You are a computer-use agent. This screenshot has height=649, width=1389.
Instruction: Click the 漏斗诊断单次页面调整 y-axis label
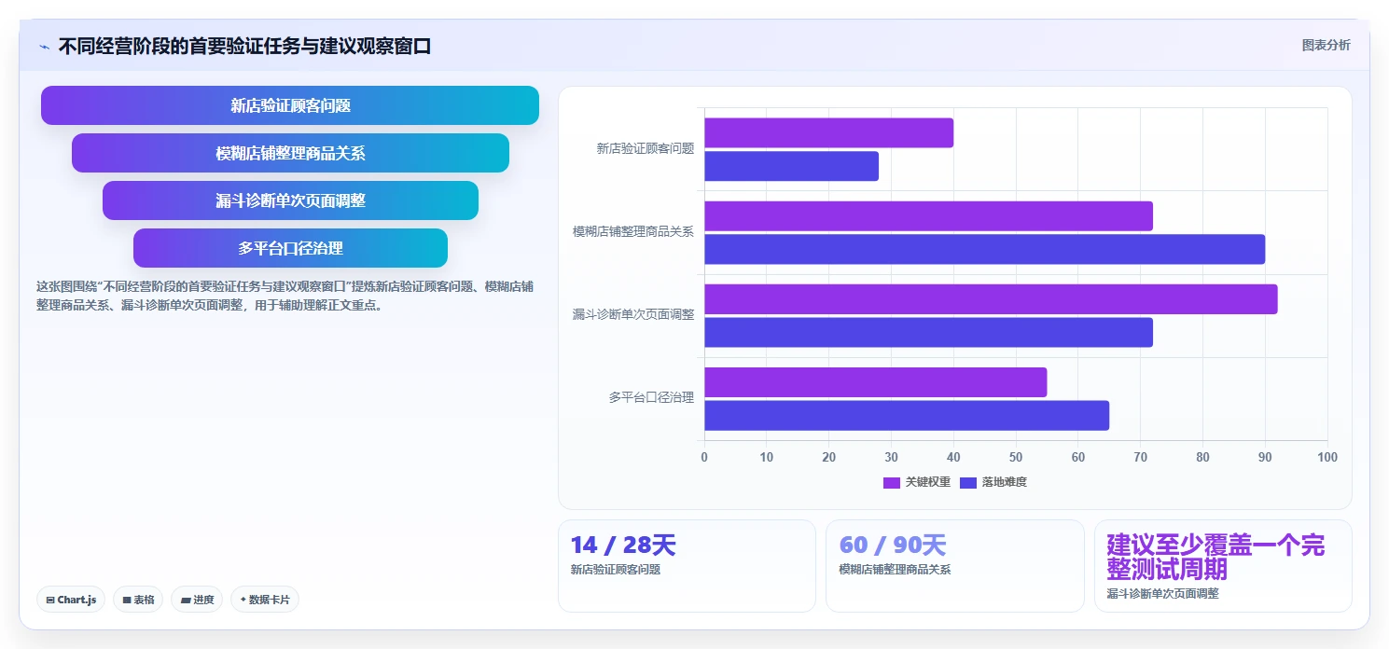[x=633, y=314]
